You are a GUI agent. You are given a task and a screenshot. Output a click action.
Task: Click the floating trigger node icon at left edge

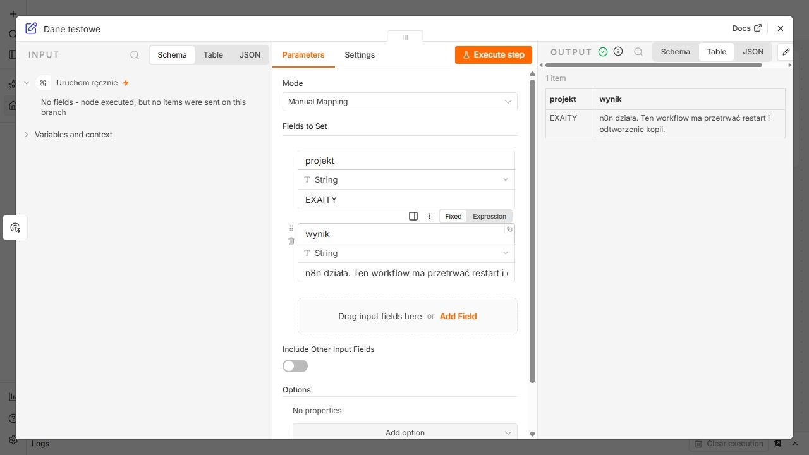tap(15, 227)
